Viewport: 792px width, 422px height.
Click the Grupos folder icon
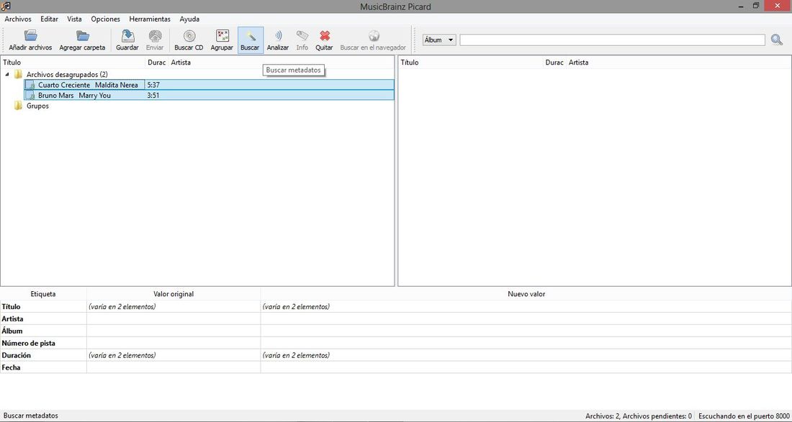click(x=18, y=106)
